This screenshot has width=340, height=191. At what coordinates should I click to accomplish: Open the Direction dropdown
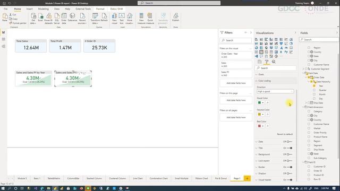[x=275, y=91]
